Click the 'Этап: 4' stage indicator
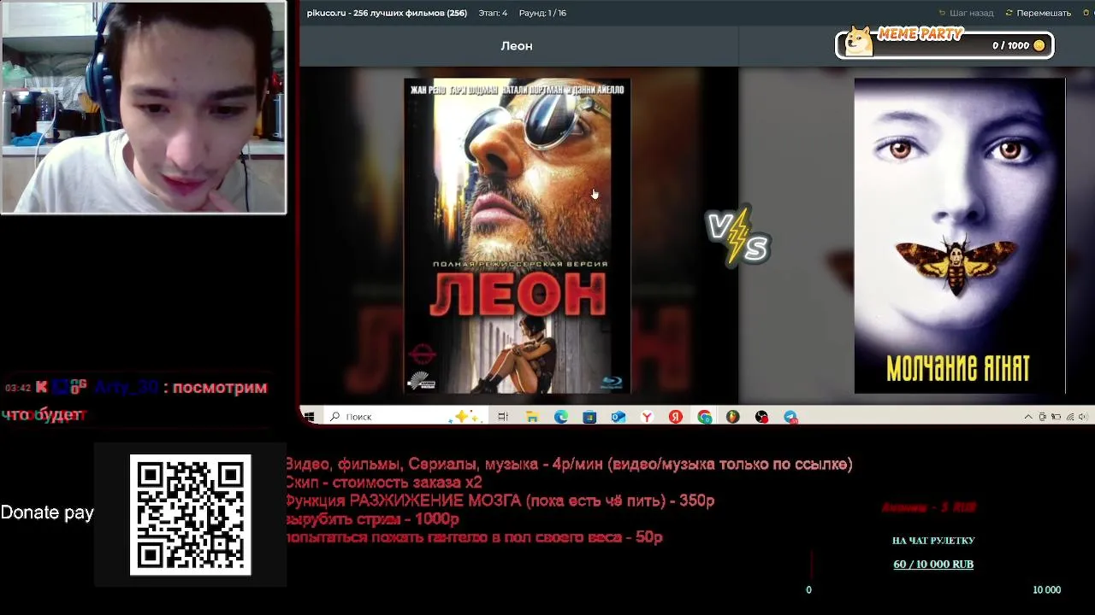Viewport: 1095px width, 615px height. click(493, 13)
